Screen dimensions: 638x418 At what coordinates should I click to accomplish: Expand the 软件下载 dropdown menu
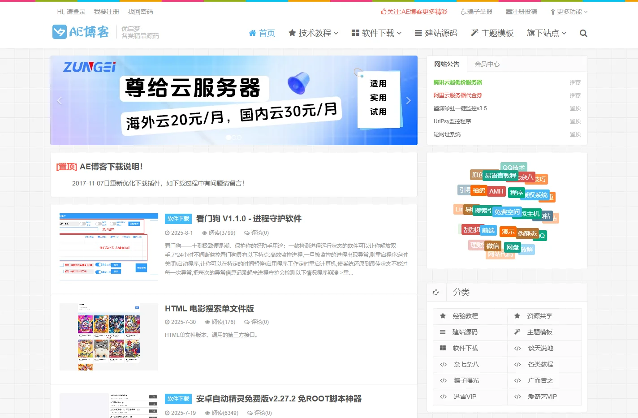click(377, 33)
